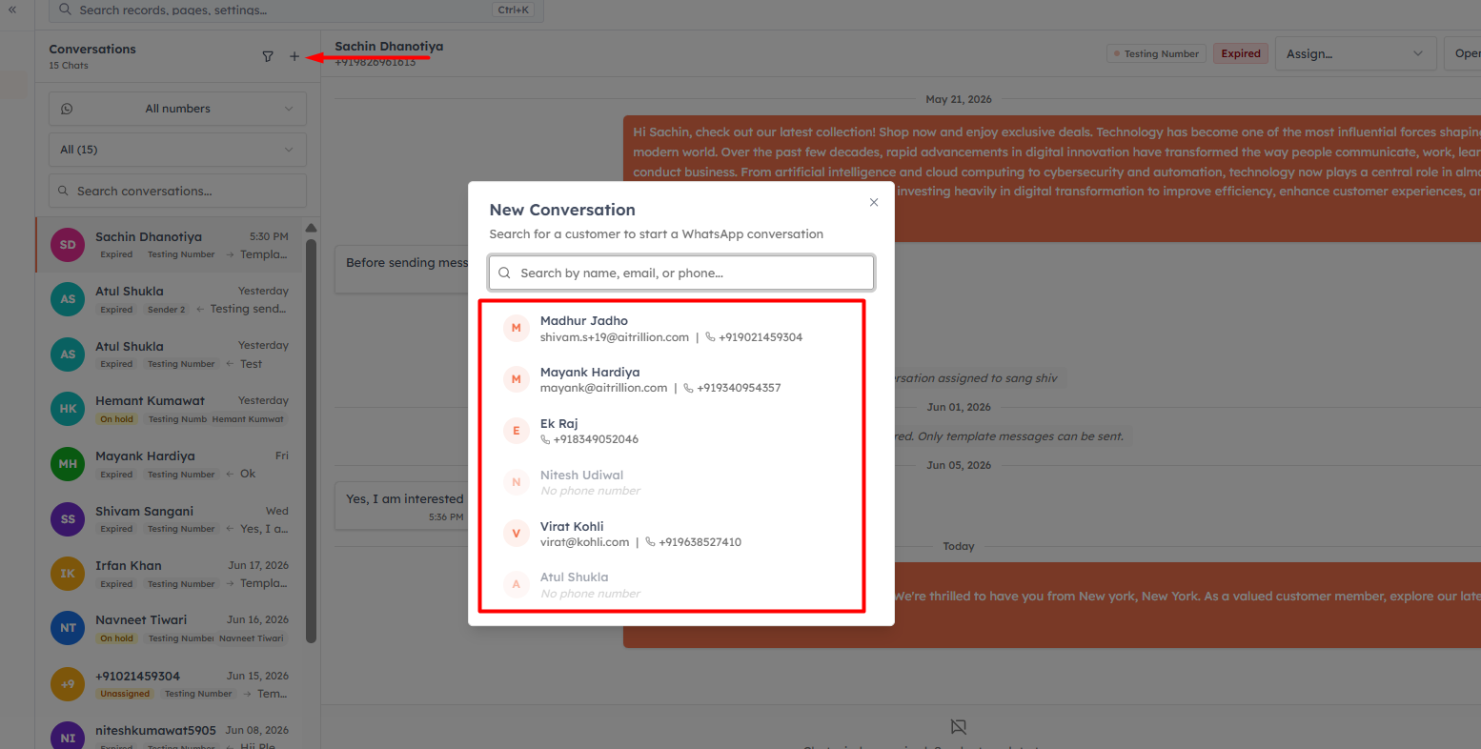Open Irfan Khan chat from Jun 17
1481x749 pixels.
pos(170,574)
